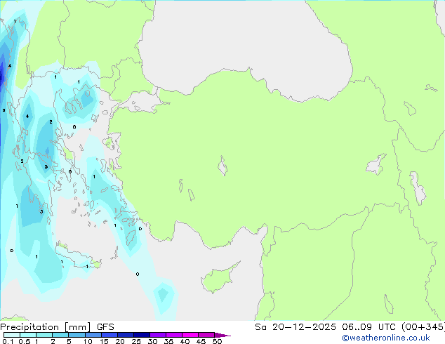Click the '50' legend scale value
Viewport: 445px width, 344px height.
pyautogui.click(x=217, y=341)
